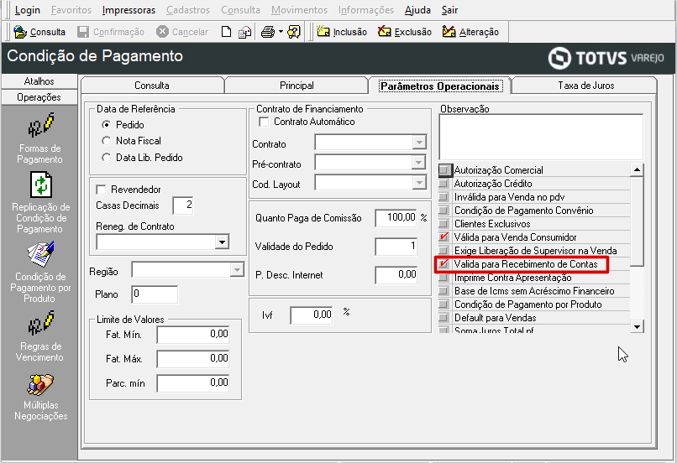This screenshot has width=677, height=463.
Task: Open Condição de Pagamento por Produto icon
Action: (41, 254)
